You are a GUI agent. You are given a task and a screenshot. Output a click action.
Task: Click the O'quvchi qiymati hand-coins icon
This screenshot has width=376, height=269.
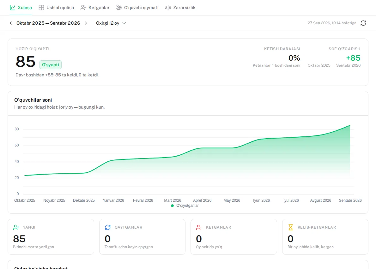[x=119, y=8]
